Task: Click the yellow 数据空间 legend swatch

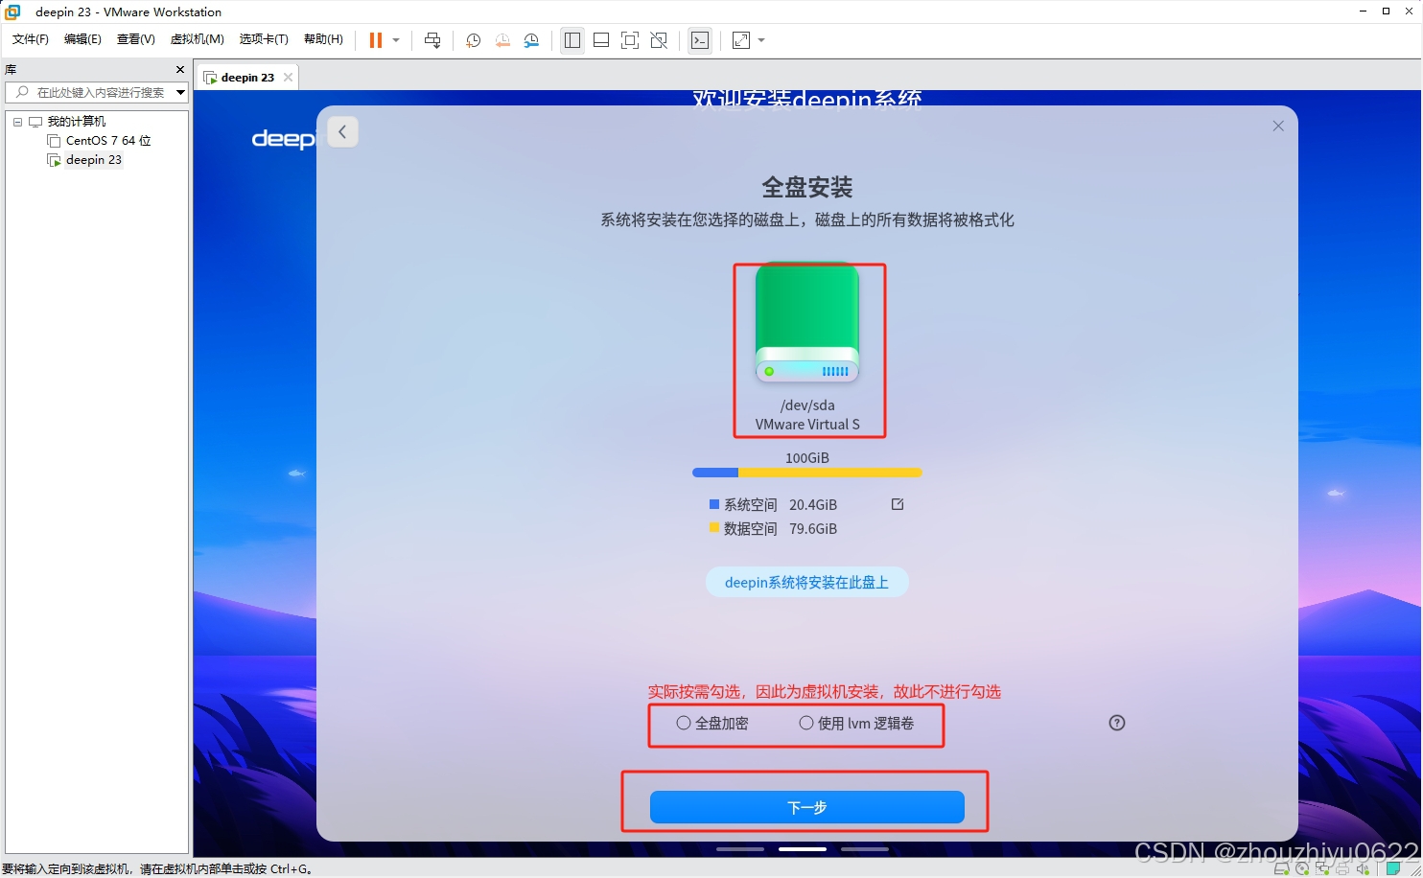Action: (x=714, y=527)
